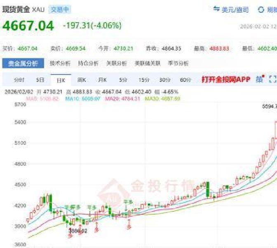Click the 5594 high price marker

270,106
